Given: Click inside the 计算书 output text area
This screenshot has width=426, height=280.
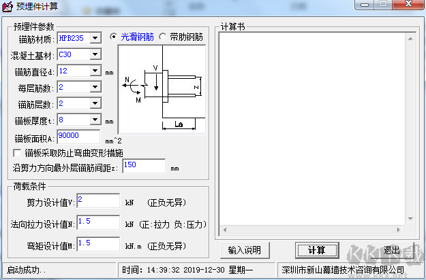Looking at the screenshot, I should (x=312, y=128).
